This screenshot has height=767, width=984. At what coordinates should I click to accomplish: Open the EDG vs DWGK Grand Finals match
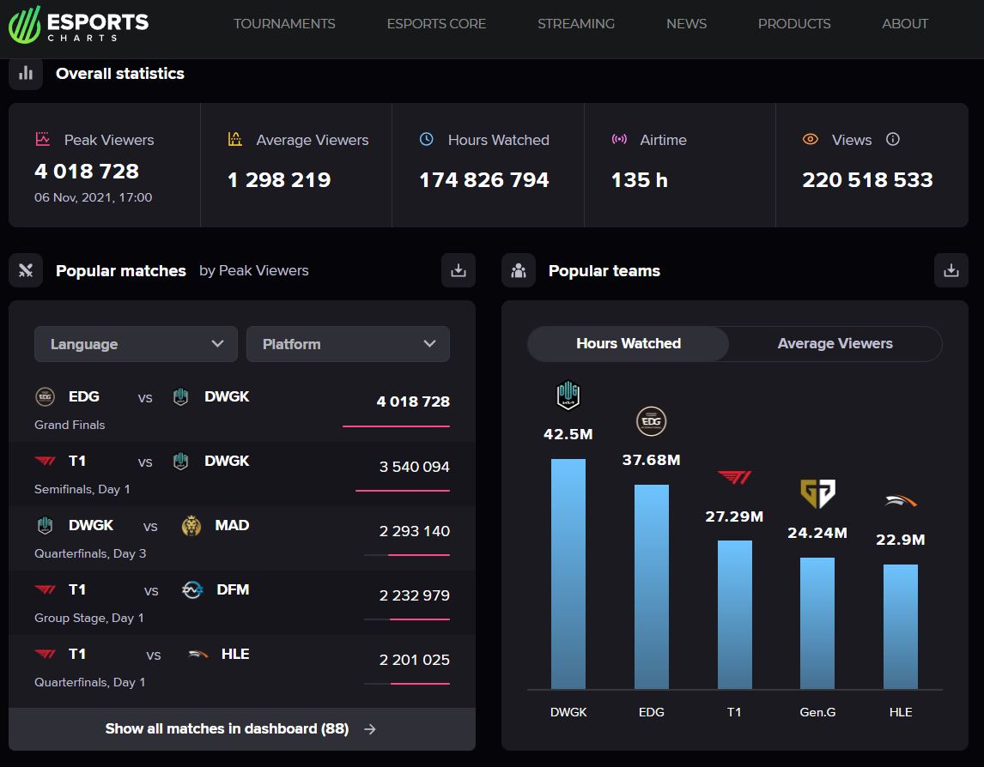pos(241,409)
